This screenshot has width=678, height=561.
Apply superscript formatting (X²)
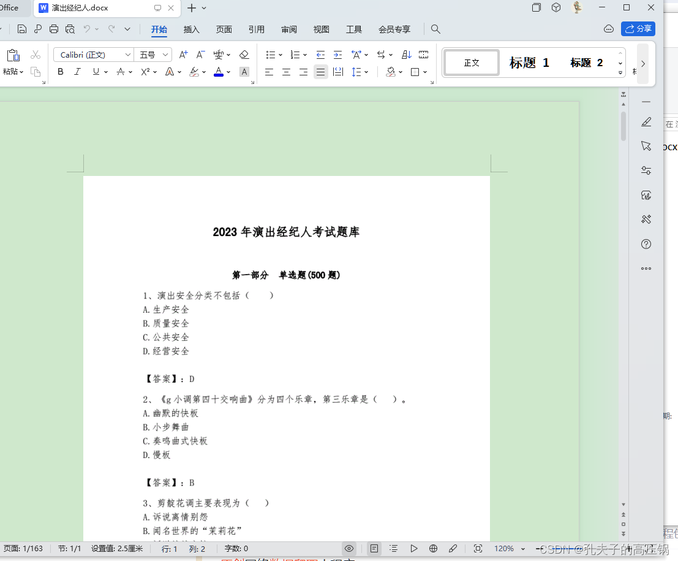pyautogui.click(x=145, y=72)
